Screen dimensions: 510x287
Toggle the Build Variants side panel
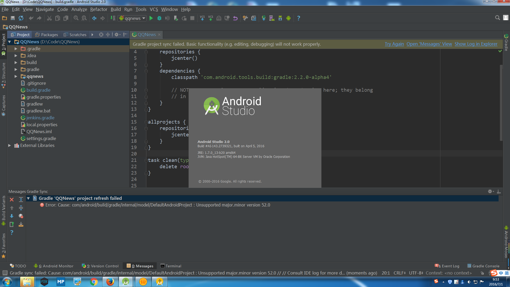click(x=3, y=211)
